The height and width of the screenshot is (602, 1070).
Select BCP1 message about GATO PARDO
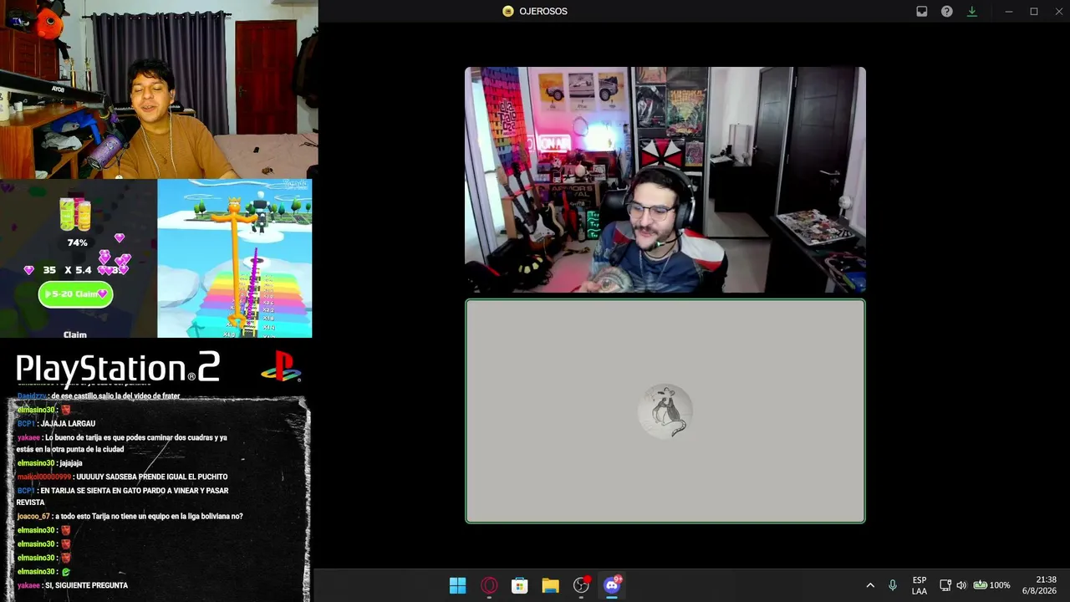[x=122, y=497]
